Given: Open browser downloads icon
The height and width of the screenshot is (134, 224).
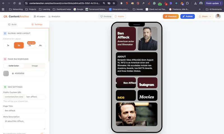Looking at the screenshot, I should (x=195, y=3).
